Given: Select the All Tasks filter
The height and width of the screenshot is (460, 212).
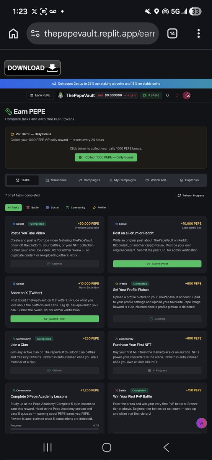Looking at the screenshot, I should tap(13, 207).
